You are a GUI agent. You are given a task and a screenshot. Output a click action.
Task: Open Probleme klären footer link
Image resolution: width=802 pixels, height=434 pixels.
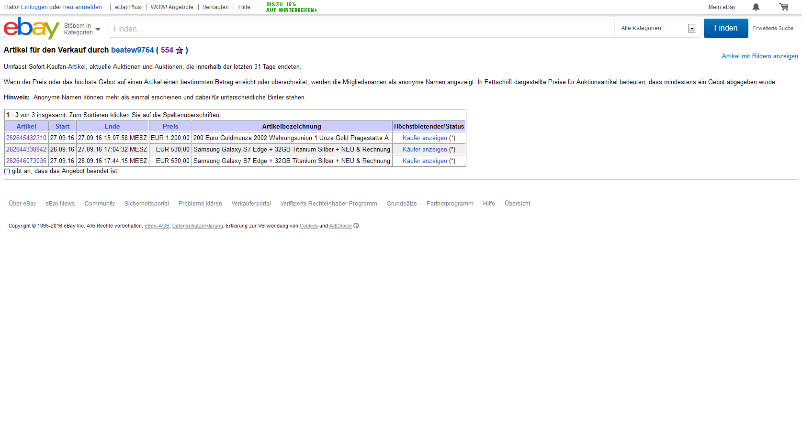pos(200,204)
